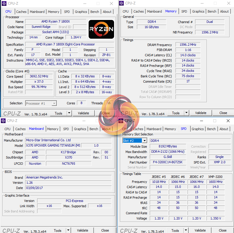This screenshot has width=234, height=233.
Task: Click the BIOS Version field 1.26
Action: [x=68, y=183]
